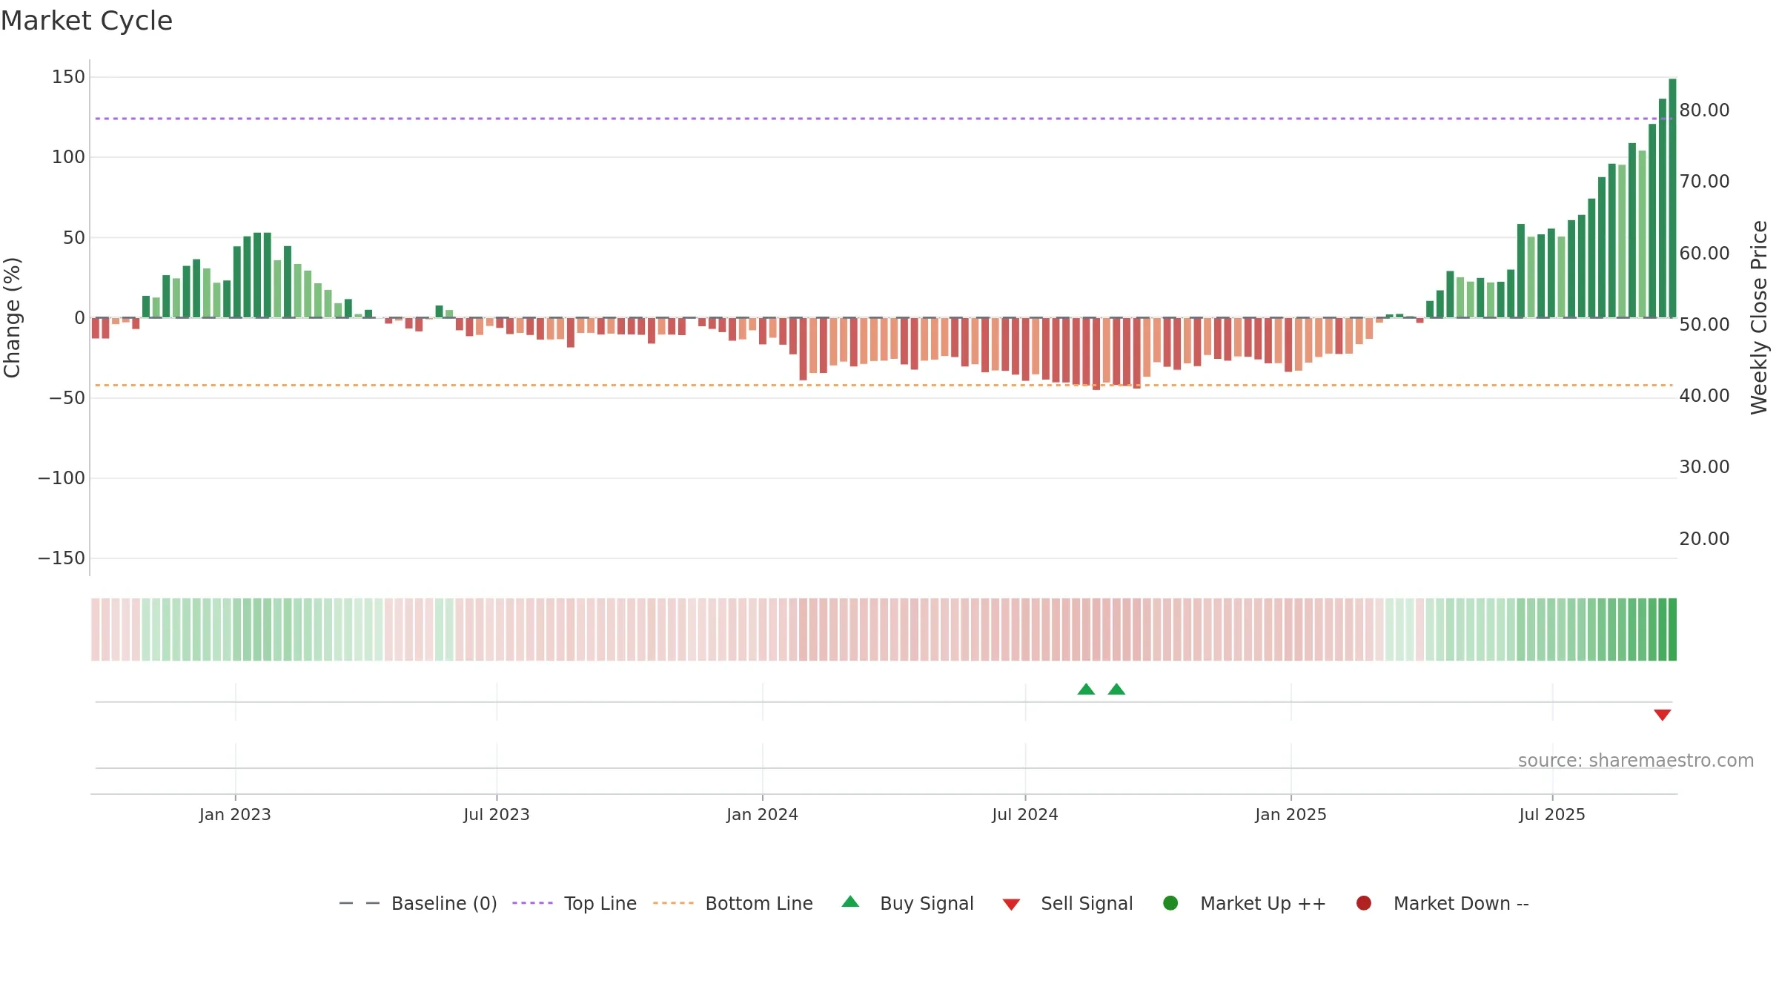This screenshot has height=1001, width=1779.
Task: Click the gray dashed Baseline legend sample
Action: click(360, 903)
